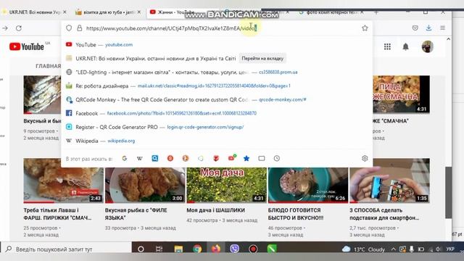This screenshot has width=464, height=261.
Task: Open search settings gear in dropdown
Action: [365, 158]
